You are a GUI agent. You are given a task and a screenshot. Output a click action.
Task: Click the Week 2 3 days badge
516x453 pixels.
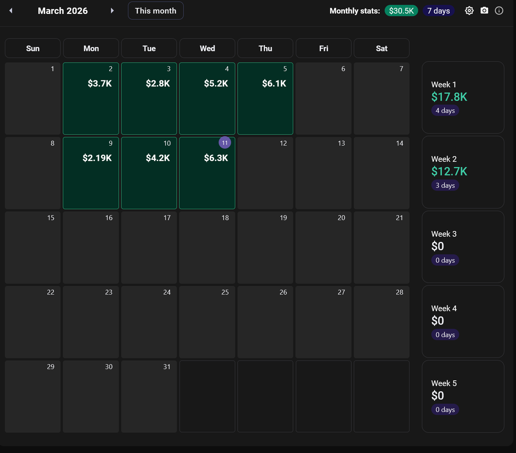[x=445, y=185]
